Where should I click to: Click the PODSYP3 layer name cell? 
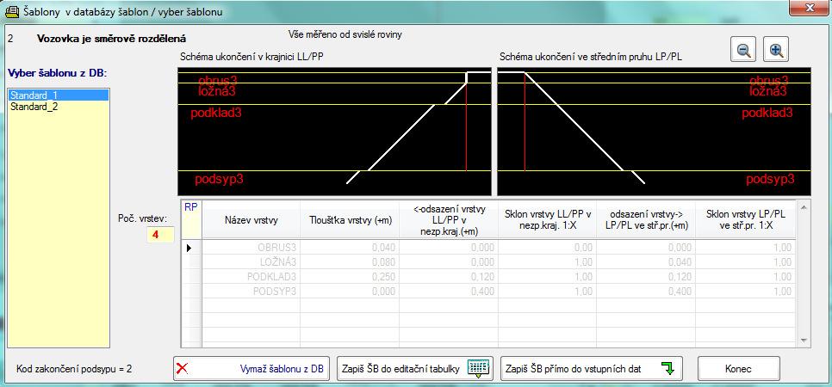[251, 291]
